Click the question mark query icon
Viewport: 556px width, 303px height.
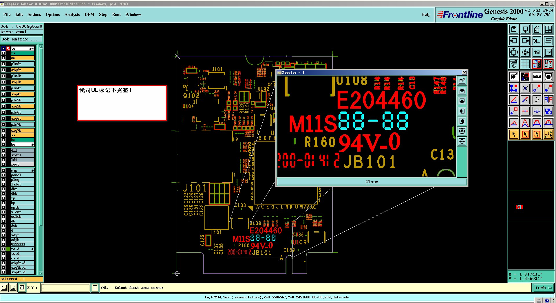548,52
